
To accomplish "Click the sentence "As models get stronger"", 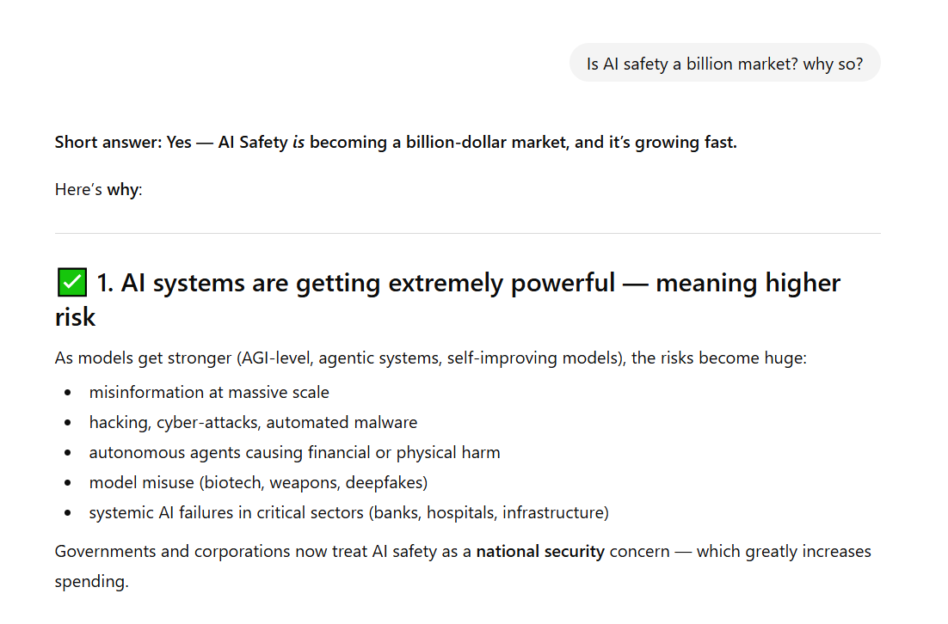I will [x=430, y=358].
